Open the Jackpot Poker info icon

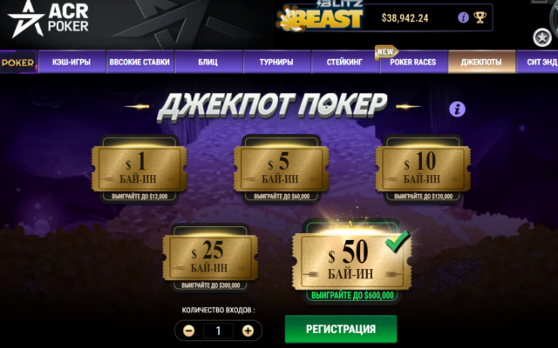tap(457, 109)
